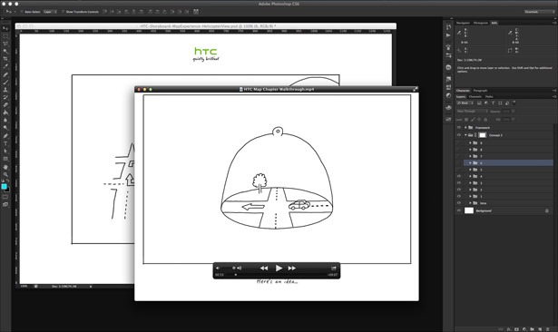Select the Clone Stamp tool

[5, 90]
